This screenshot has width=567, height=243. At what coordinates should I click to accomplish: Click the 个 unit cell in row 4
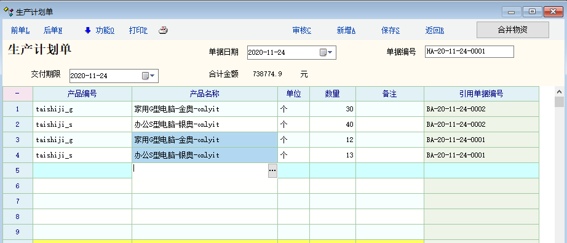(293, 155)
